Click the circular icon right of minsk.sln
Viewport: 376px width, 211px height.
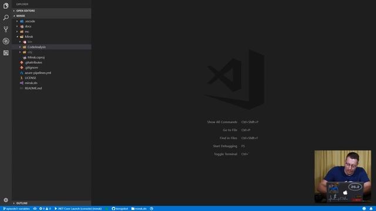152,209
